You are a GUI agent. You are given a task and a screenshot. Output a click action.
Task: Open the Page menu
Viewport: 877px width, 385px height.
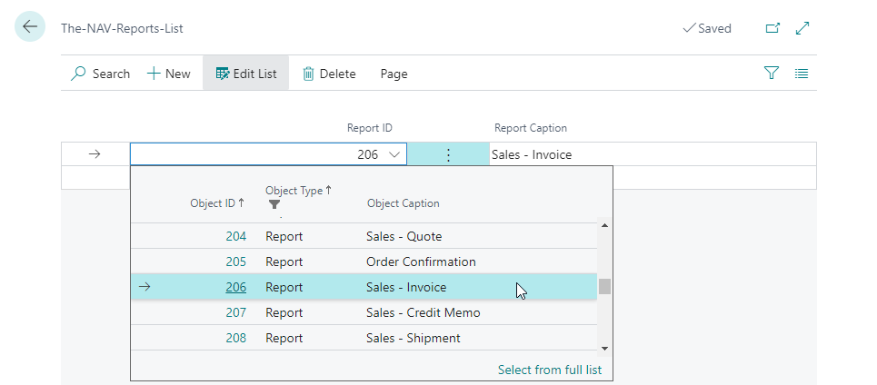[x=394, y=74]
